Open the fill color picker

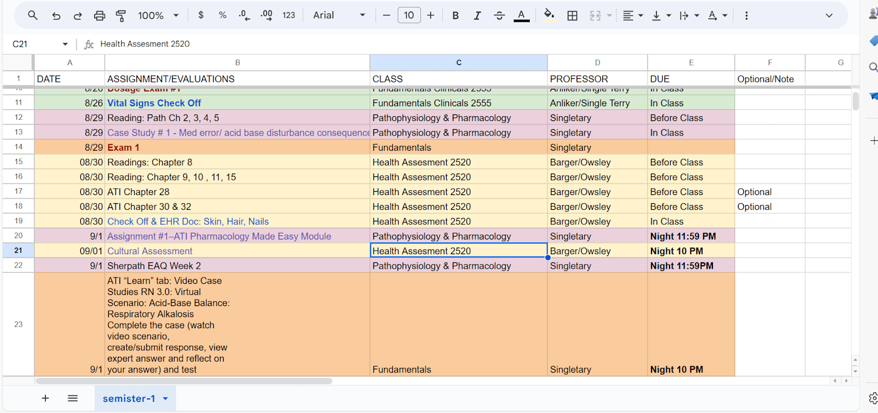[x=549, y=16]
